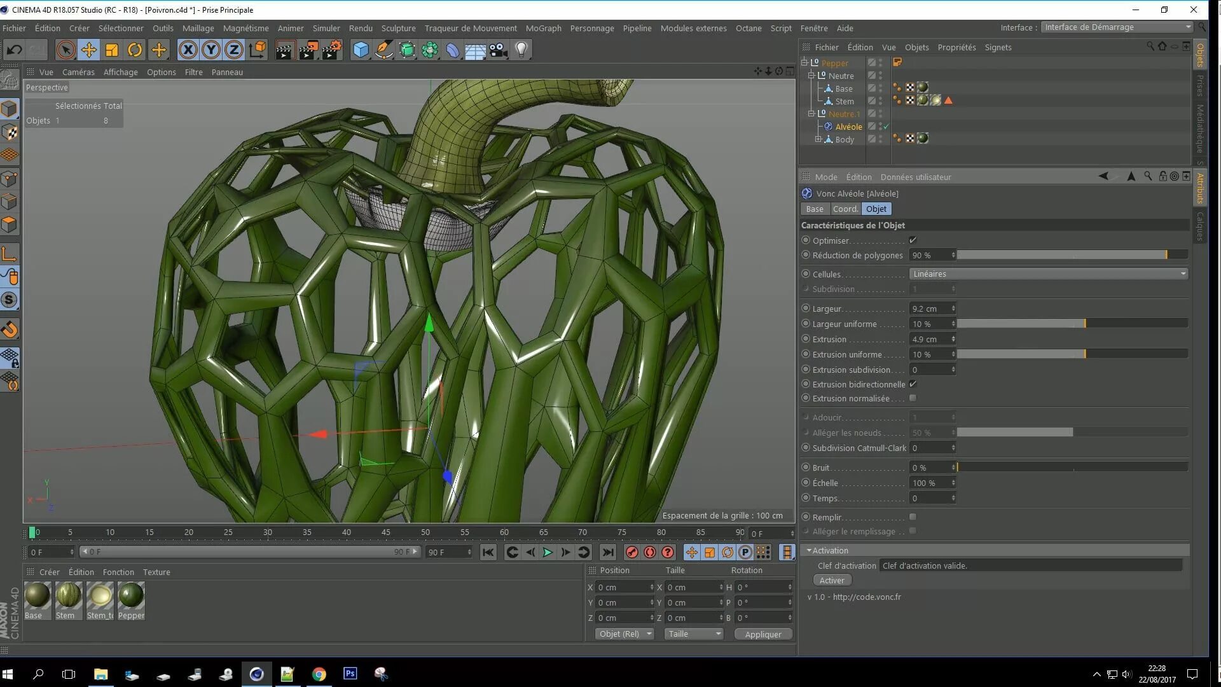
Task: Select the Move tool in top toolbar
Action: click(x=89, y=50)
